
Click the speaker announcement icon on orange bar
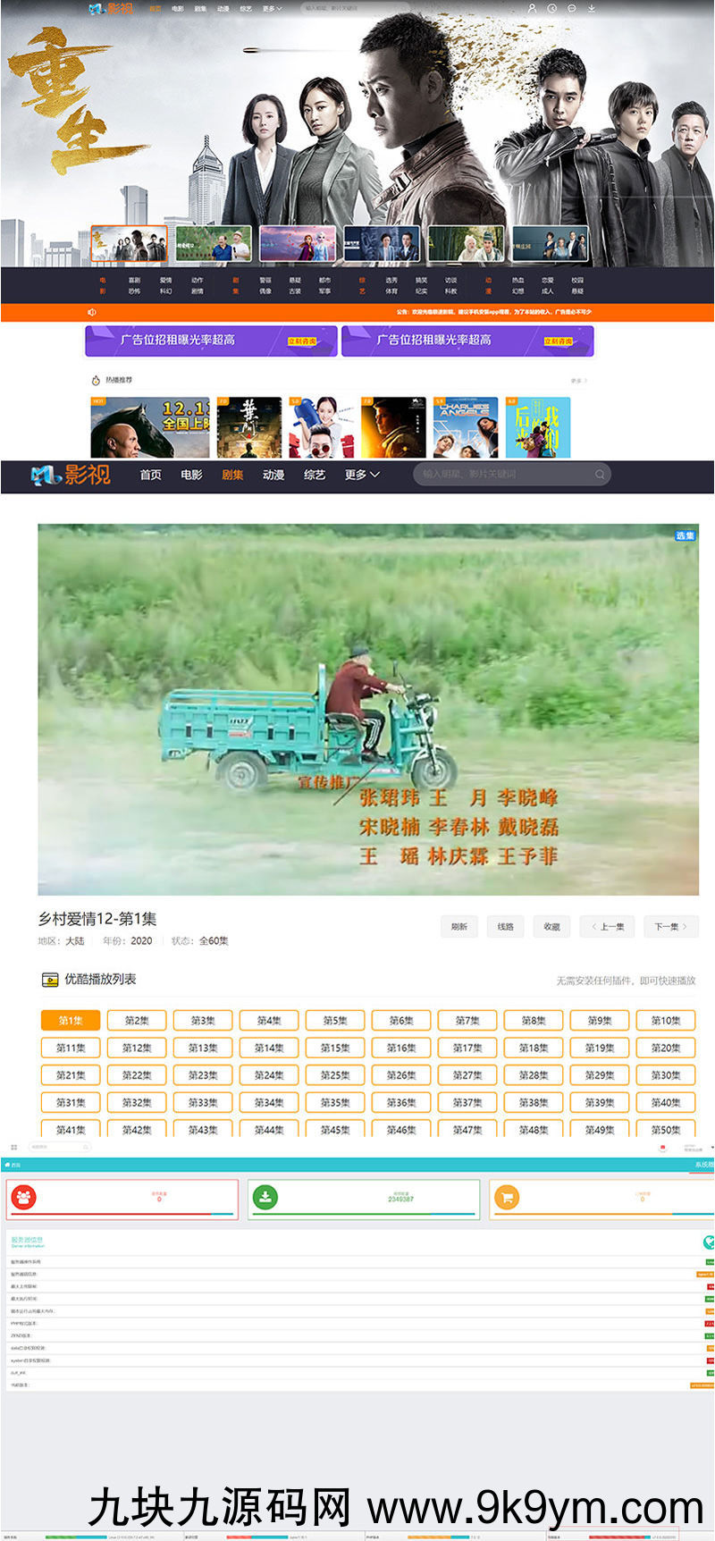tap(92, 312)
